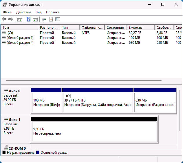The height and width of the screenshot is (163, 183).
Task: Click the 8,88 ГБ free space cell
Action: click(x=162, y=33)
